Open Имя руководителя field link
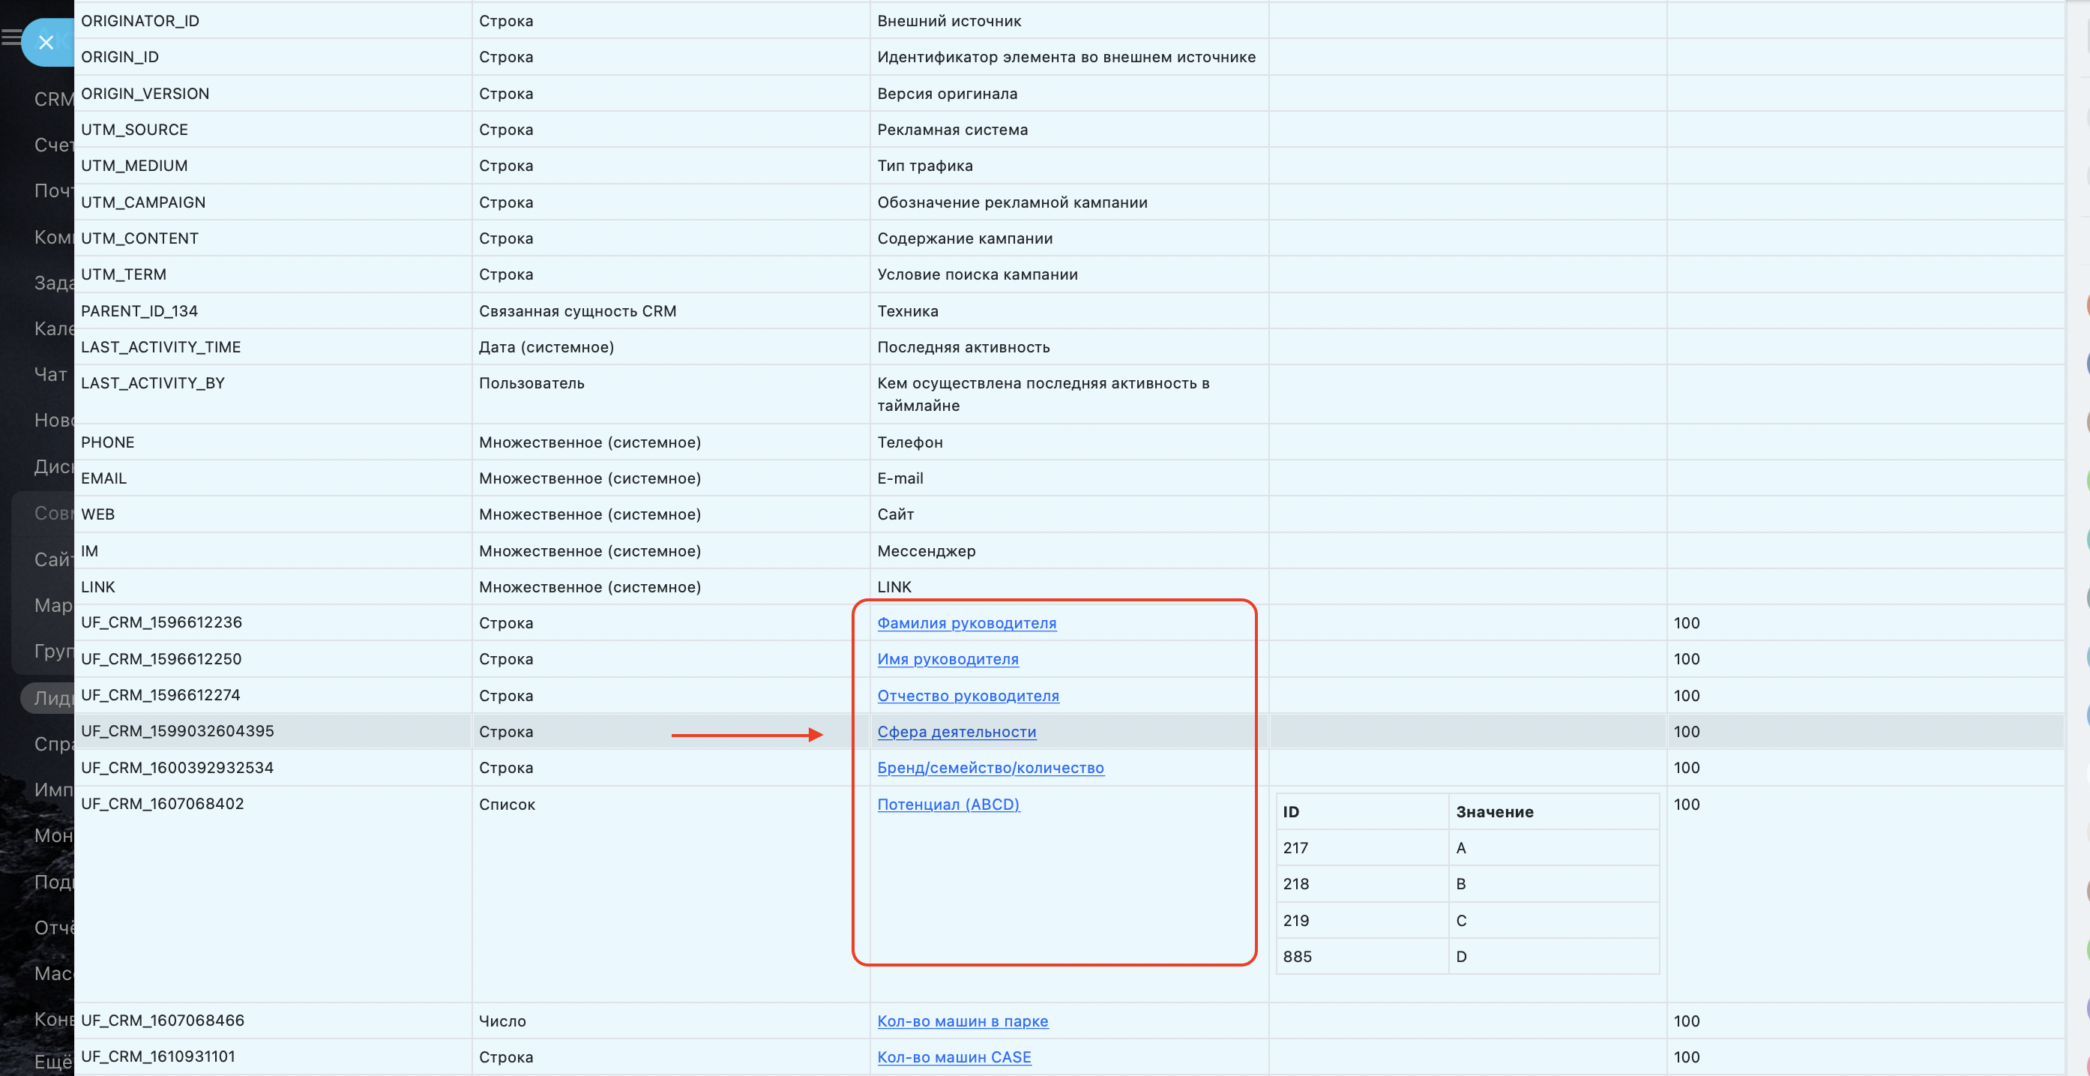 click(x=948, y=659)
